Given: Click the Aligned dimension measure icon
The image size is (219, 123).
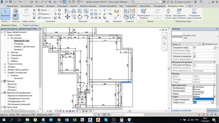Looking at the screenshot, I should (116, 17).
